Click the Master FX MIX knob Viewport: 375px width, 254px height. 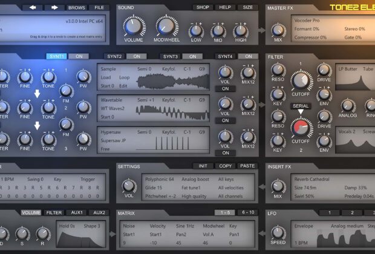click(x=278, y=30)
